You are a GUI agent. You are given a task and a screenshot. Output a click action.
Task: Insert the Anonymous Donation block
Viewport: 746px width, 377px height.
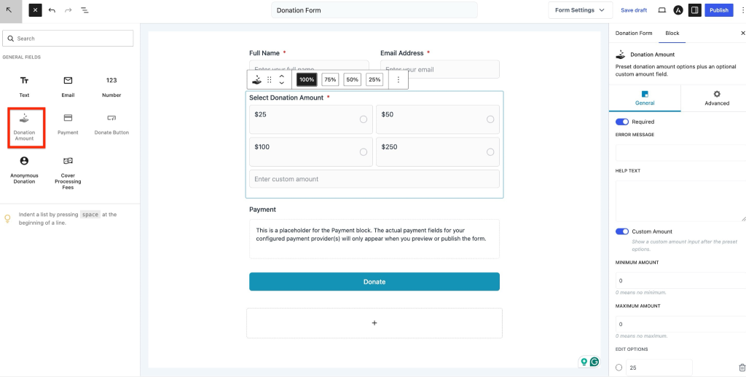coord(24,170)
